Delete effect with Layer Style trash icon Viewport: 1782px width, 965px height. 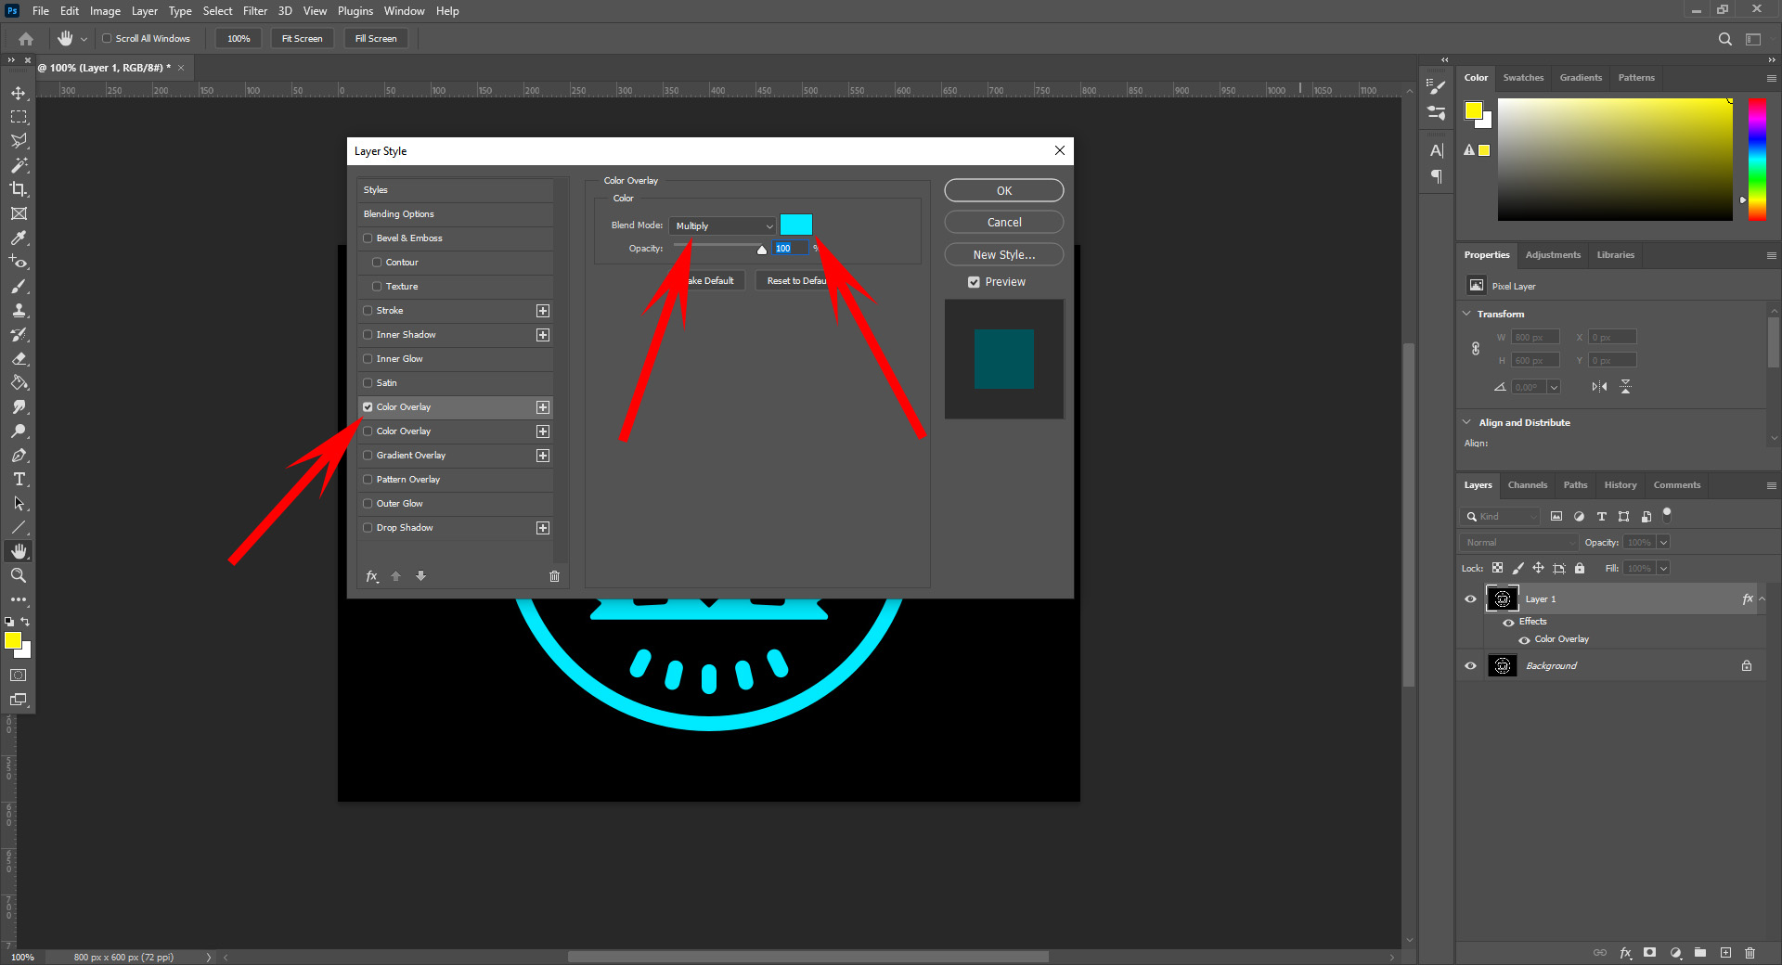[554, 576]
